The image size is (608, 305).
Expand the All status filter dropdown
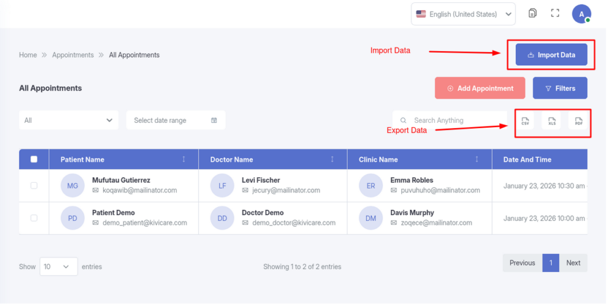pyautogui.click(x=68, y=120)
